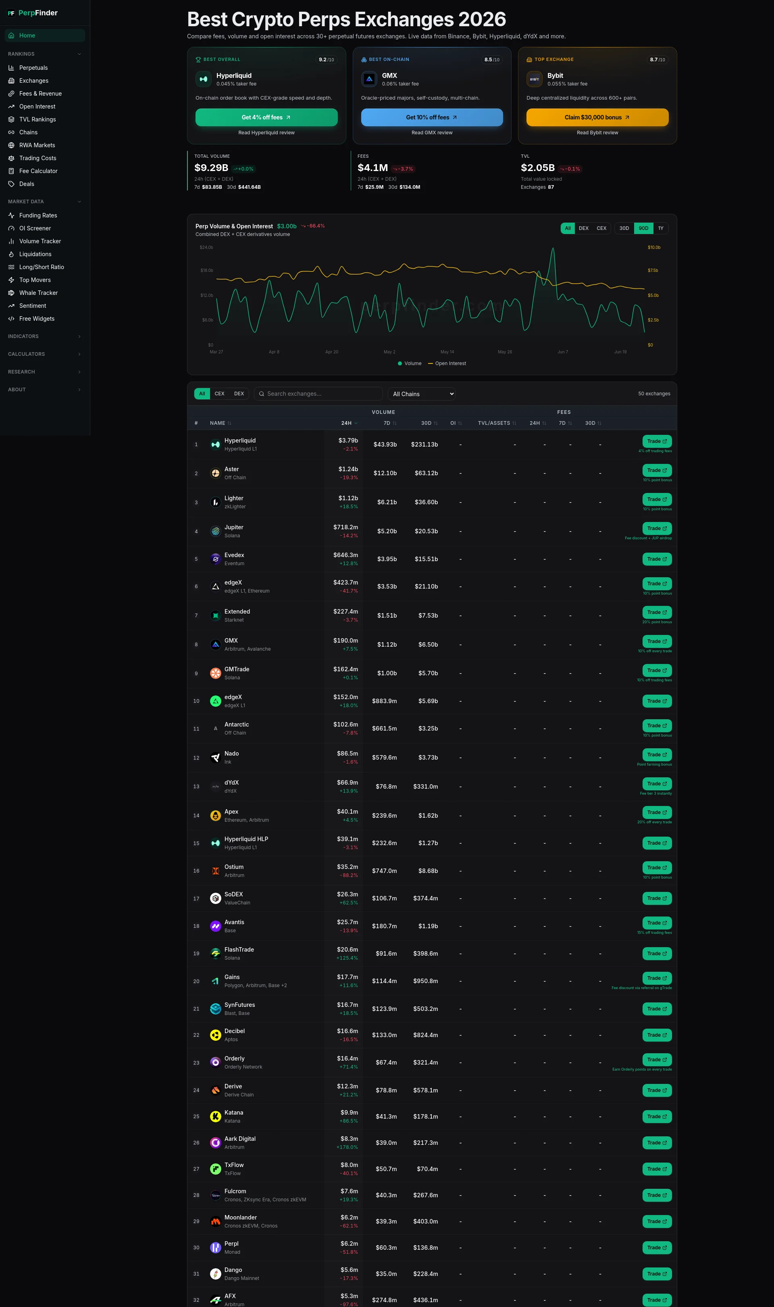Select the DEX tab in exchange table
Image resolution: width=774 pixels, height=1307 pixels.
[x=239, y=394]
